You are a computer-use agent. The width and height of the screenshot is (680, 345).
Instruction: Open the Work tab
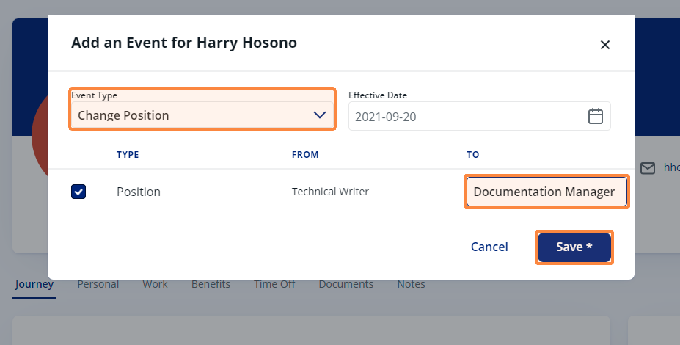coord(155,284)
